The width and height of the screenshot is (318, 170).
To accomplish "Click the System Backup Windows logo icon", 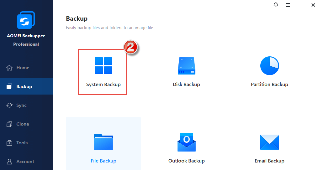I will click(103, 66).
